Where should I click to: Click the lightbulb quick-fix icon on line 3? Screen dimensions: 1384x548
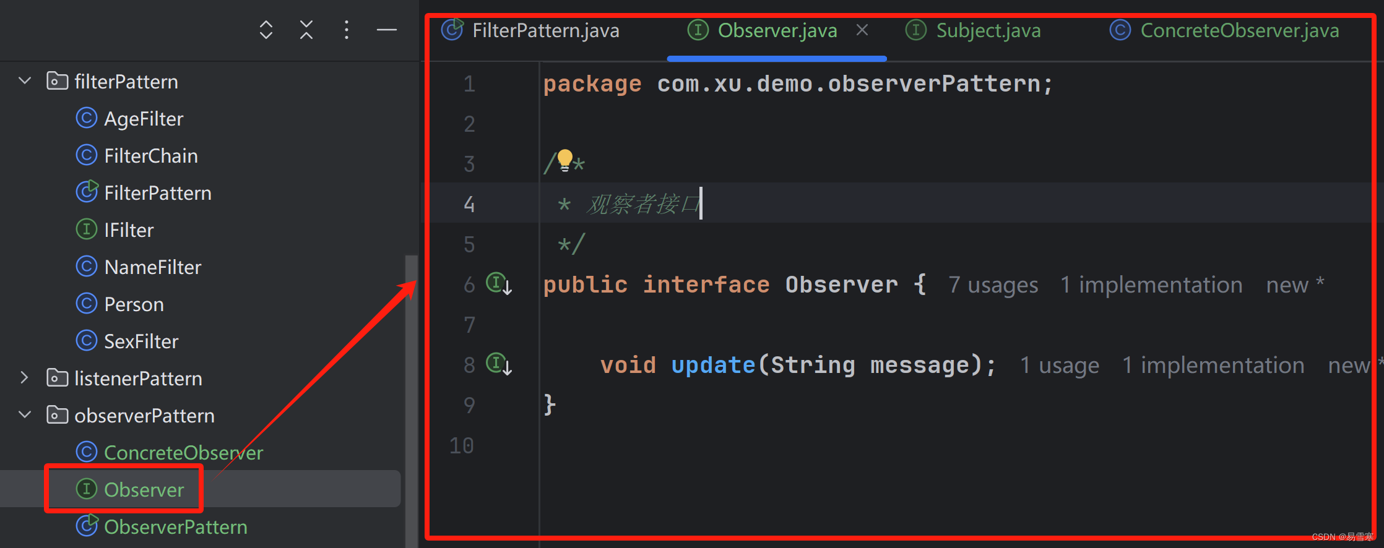564,160
